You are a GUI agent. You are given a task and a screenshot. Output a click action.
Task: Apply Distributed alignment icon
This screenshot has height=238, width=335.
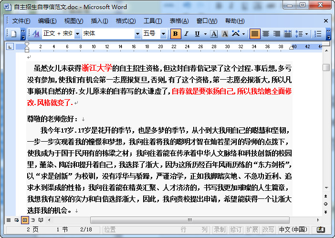288,34
